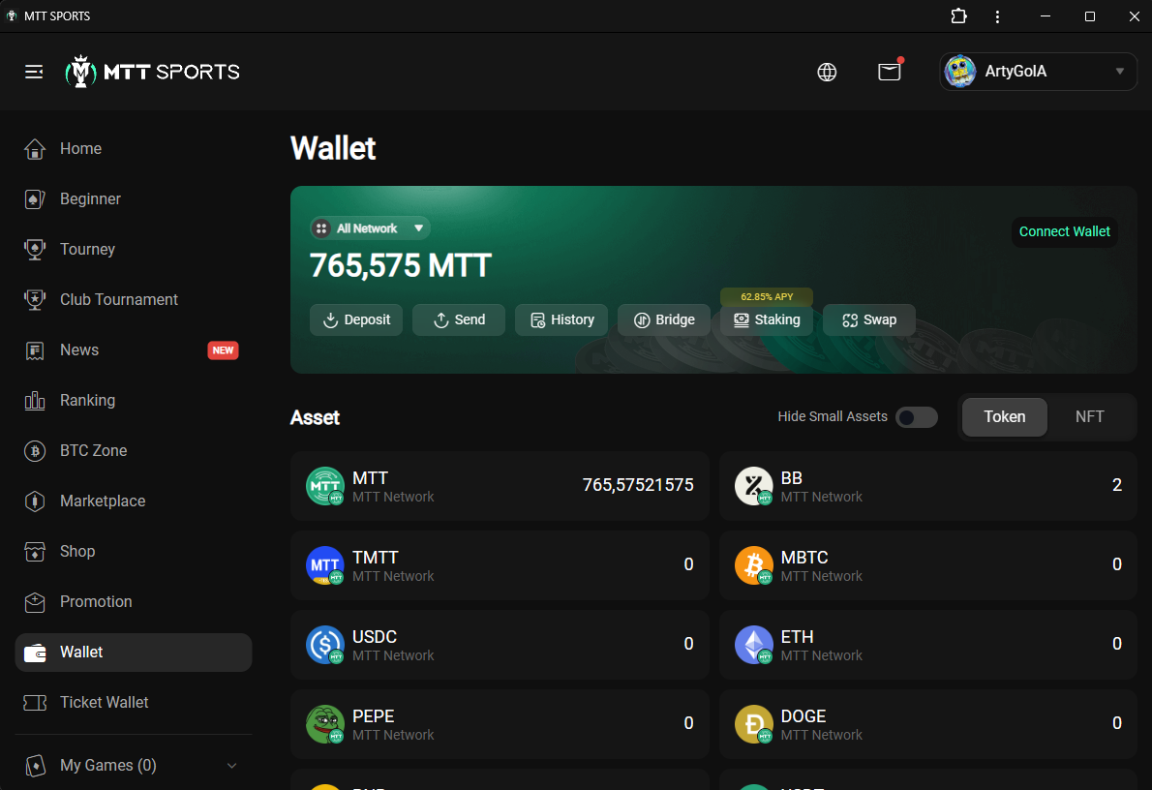Open Tourney from the sidebar
Image resolution: width=1152 pixels, height=790 pixels.
click(x=133, y=249)
